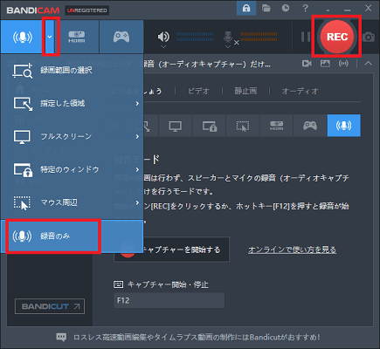Expand マウス周辺 submenu arrow
The image size is (380, 349).
(137, 202)
